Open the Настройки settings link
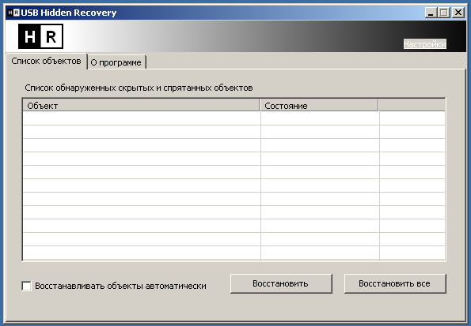This screenshot has width=471, height=326. coord(425,44)
